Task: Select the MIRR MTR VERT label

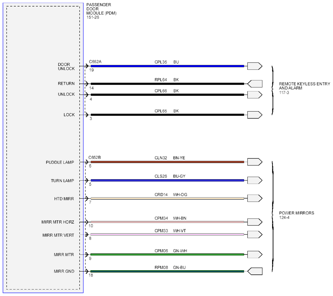Action: [58, 235]
